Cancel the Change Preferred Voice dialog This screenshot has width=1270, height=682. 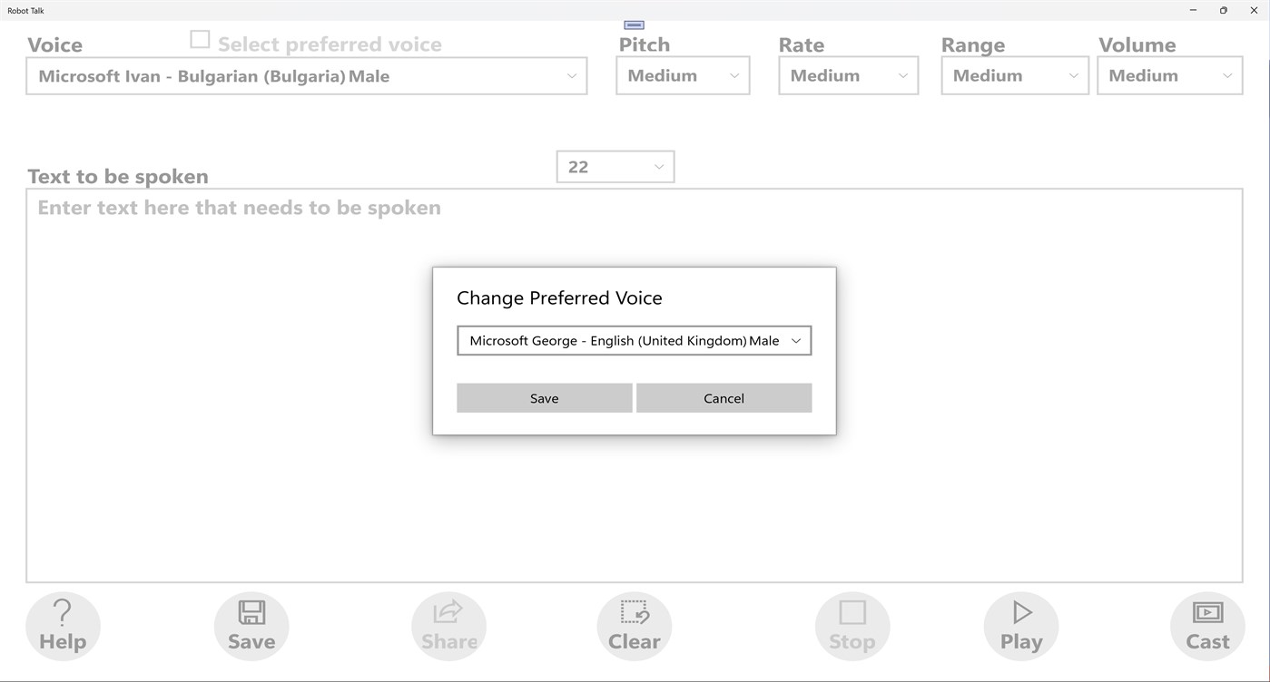tap(724, 397)
